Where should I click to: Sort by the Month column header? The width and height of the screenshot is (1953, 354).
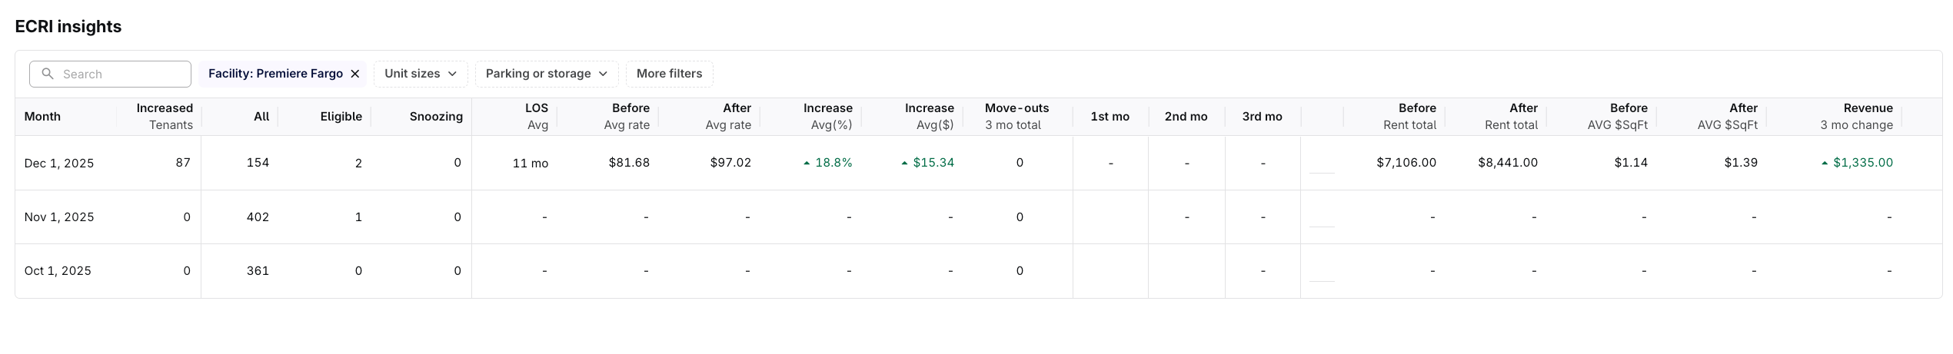coord(42,117)
